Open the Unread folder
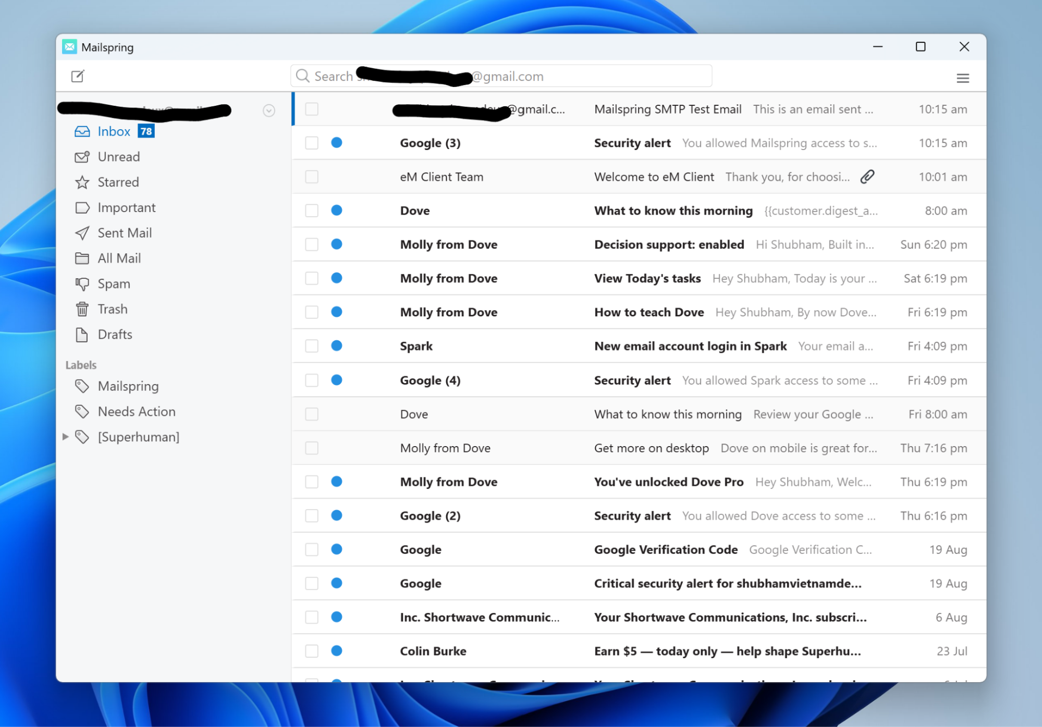Screen dimensions: 1042x727 point(119,157)
